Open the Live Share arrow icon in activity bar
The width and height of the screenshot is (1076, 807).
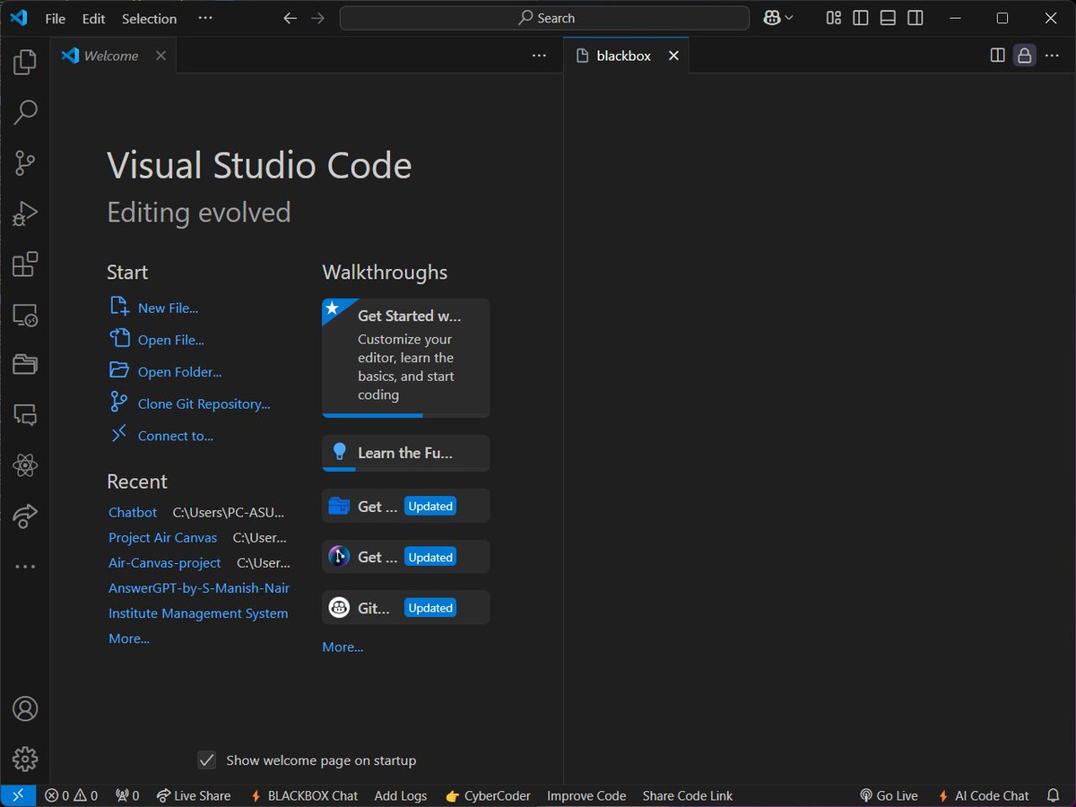pyautogui.click(x=25, y=516)
